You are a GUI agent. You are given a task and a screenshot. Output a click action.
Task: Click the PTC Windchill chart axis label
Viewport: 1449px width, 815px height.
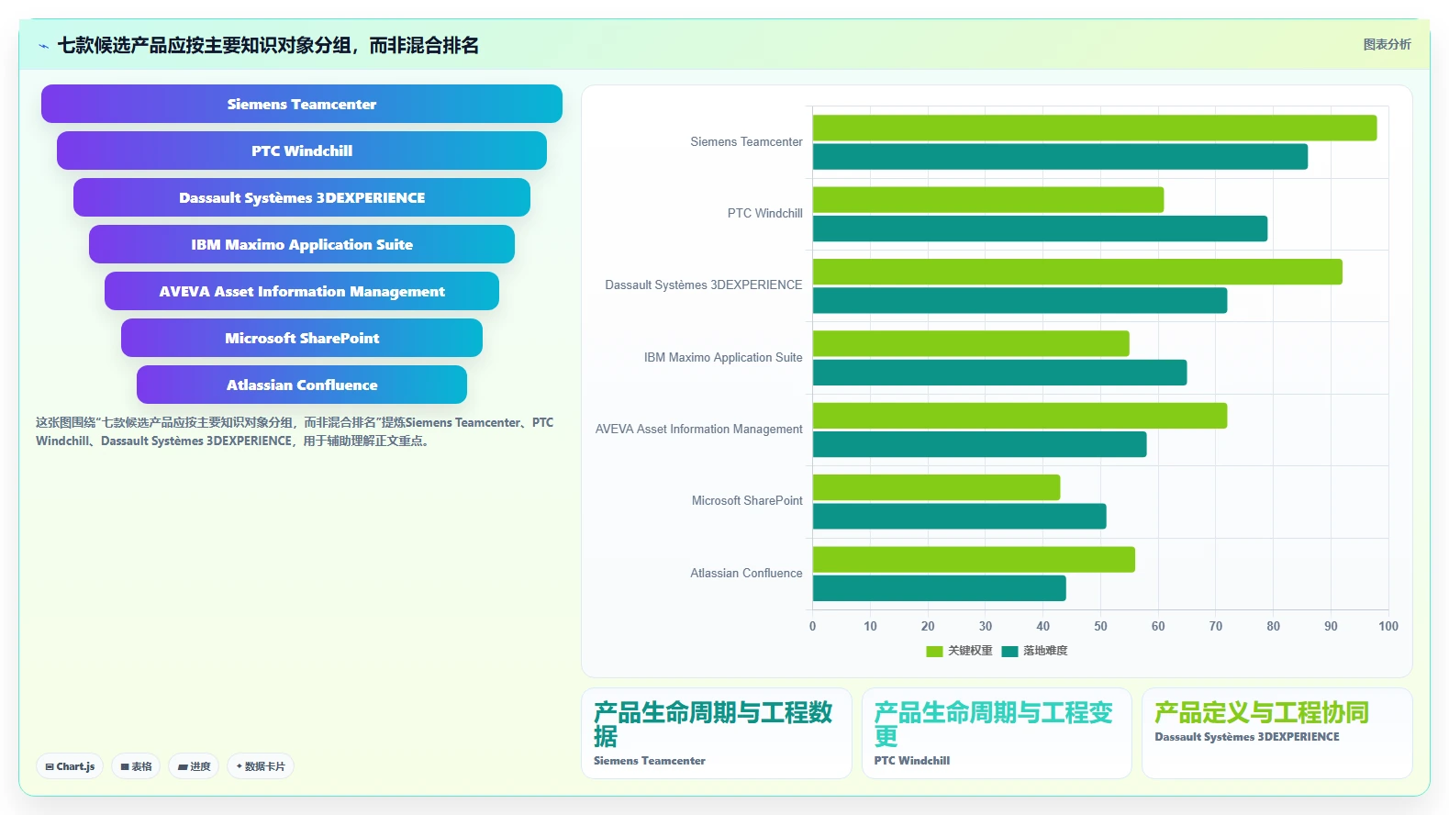coord(764,213)
